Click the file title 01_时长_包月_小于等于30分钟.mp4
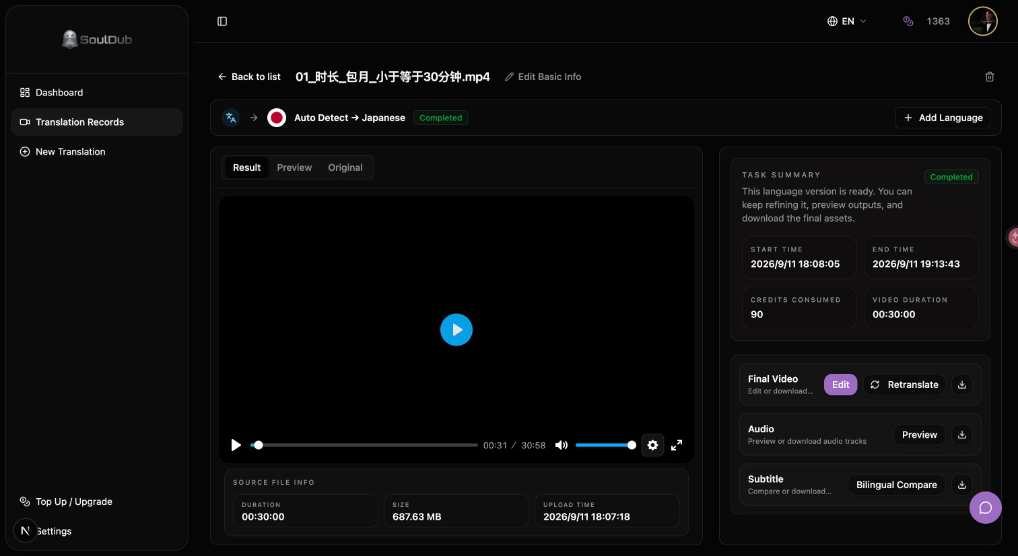1018x556 pixels. click(393, 77)
